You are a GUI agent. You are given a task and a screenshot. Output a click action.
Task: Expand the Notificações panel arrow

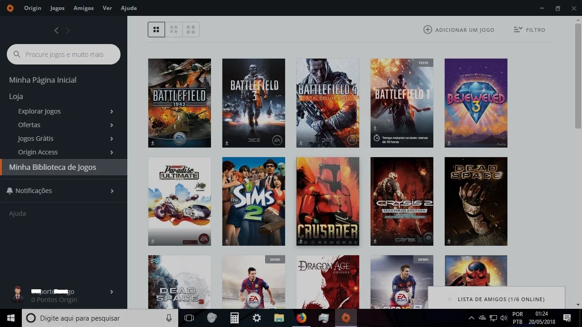coord(111,191)
